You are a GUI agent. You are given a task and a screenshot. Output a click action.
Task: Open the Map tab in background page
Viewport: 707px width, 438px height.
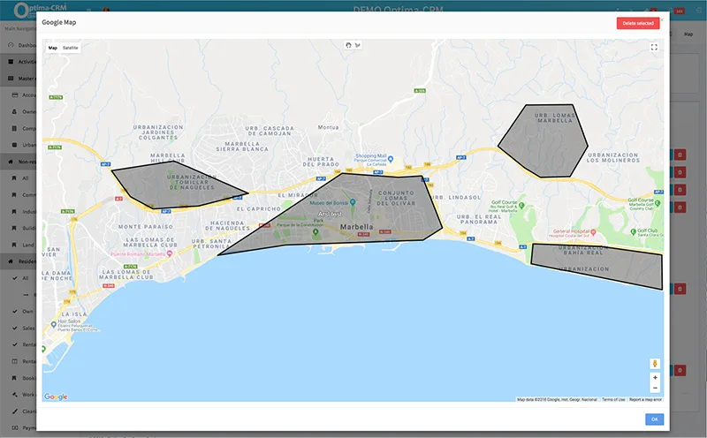coord(688,34)
